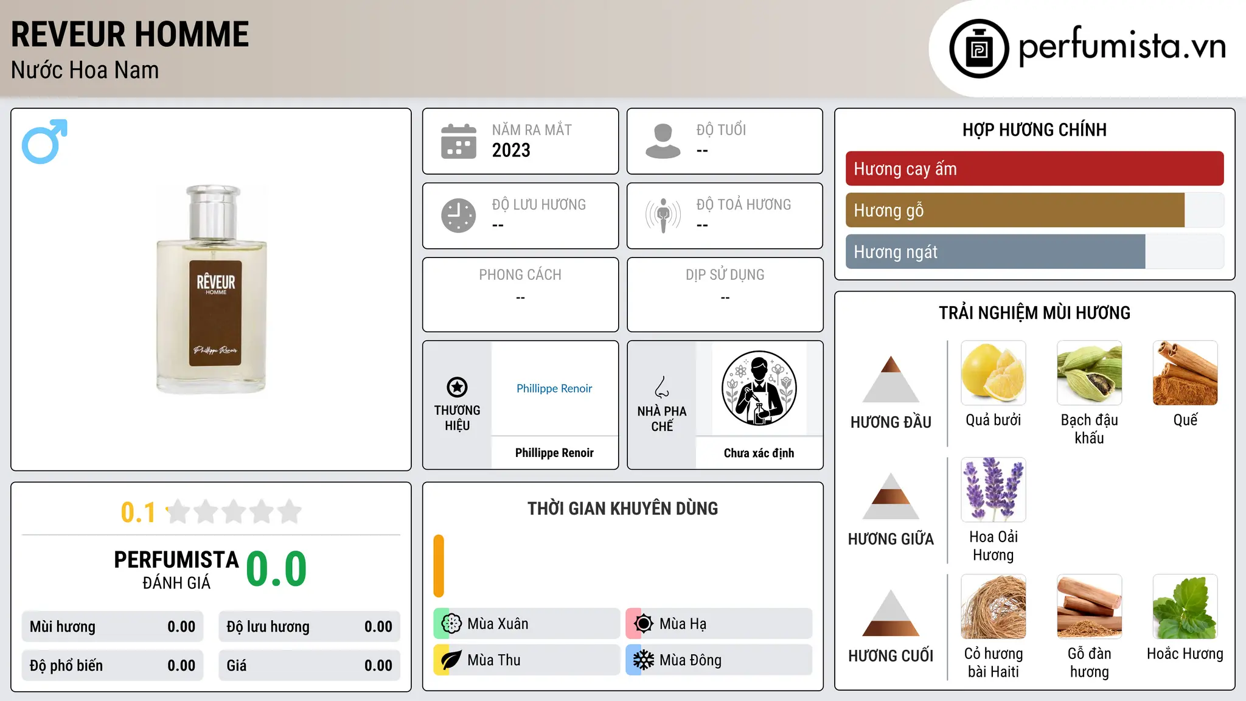
Task: Click the person icon beside Độ tuổi
Action: [663, 141]
